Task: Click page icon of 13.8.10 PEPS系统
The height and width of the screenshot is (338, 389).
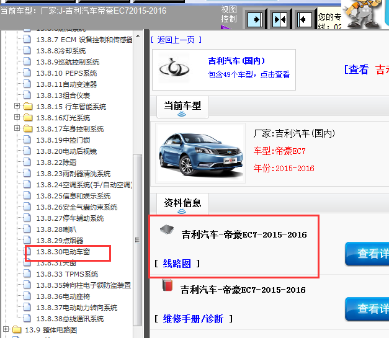Action: click(27, 73)
